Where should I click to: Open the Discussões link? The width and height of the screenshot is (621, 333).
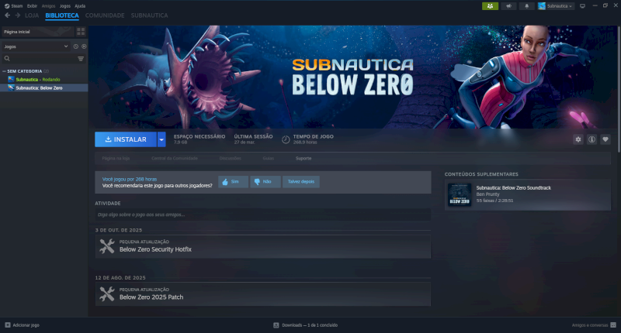point(230,159)
